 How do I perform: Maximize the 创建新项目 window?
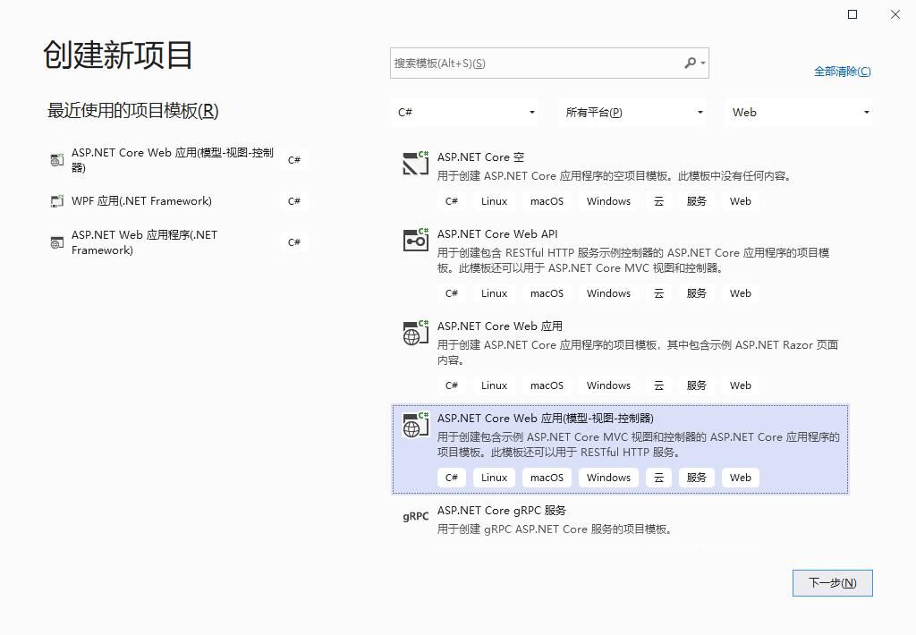[852, 14]
